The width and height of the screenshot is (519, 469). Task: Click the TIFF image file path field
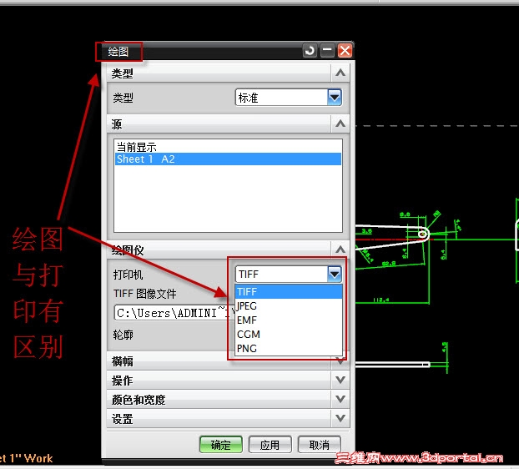pyautogui.click(x=174, y=313)
